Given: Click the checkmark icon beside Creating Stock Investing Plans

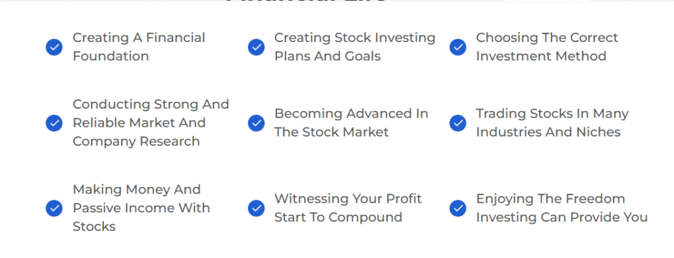Looking at the screenshot, I should pyautogui.click(x=256, y=47).
